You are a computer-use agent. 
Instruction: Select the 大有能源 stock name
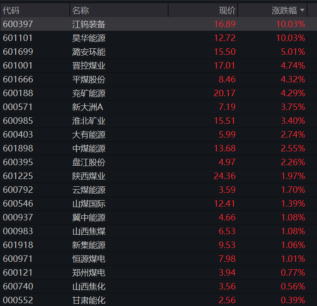click(x=89, y=135)
